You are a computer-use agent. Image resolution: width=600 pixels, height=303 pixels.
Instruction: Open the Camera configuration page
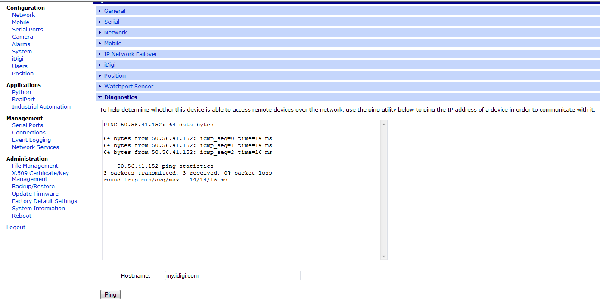[22, 37]
